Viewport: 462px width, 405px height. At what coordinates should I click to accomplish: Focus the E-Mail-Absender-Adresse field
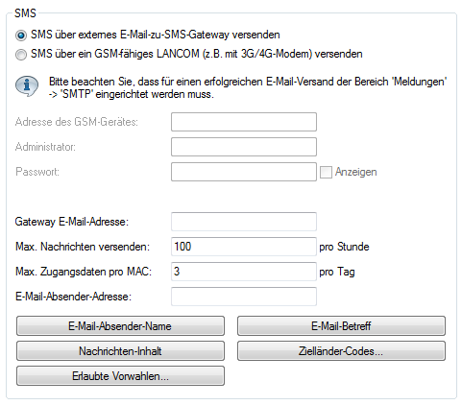tap(244, 297)
